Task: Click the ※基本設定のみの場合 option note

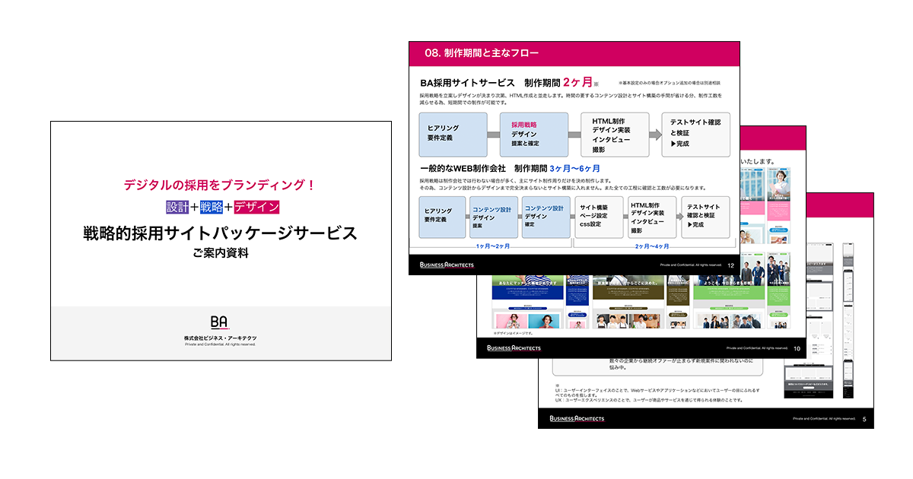Action: click(x=670, y=82)
